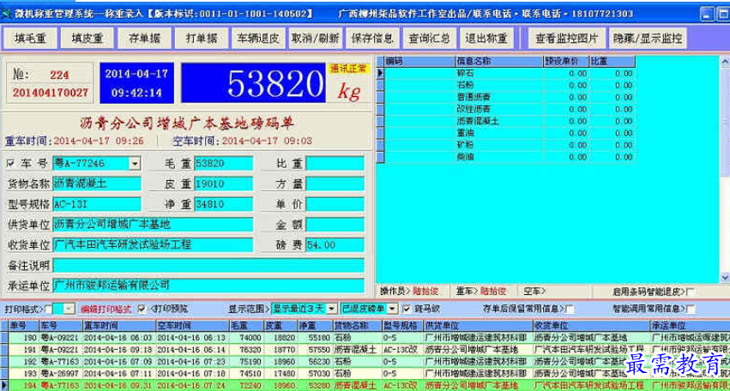The width and height of the screenshot is (730, 391).
Task: Click the 填毛重 toolbar button
Action: 30,39
